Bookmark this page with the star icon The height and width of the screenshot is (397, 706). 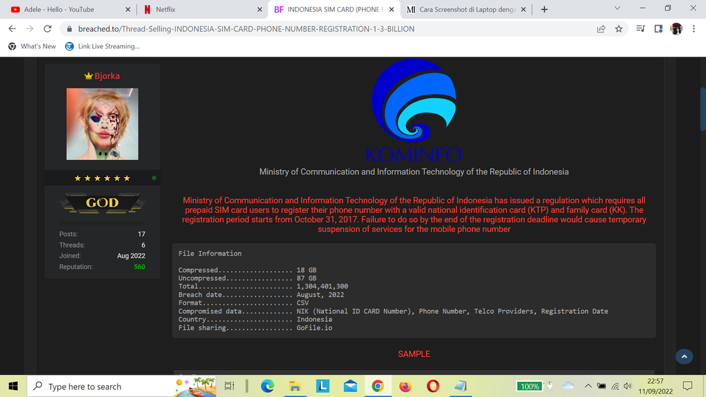point(618,29)
